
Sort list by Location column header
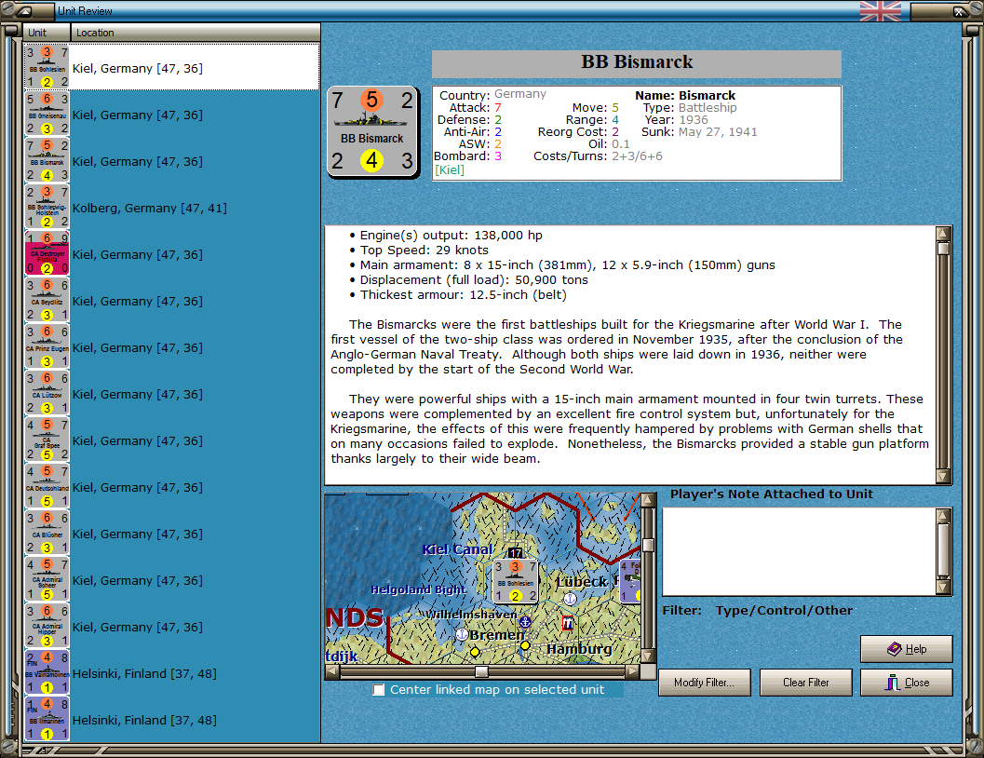[195, 33]
